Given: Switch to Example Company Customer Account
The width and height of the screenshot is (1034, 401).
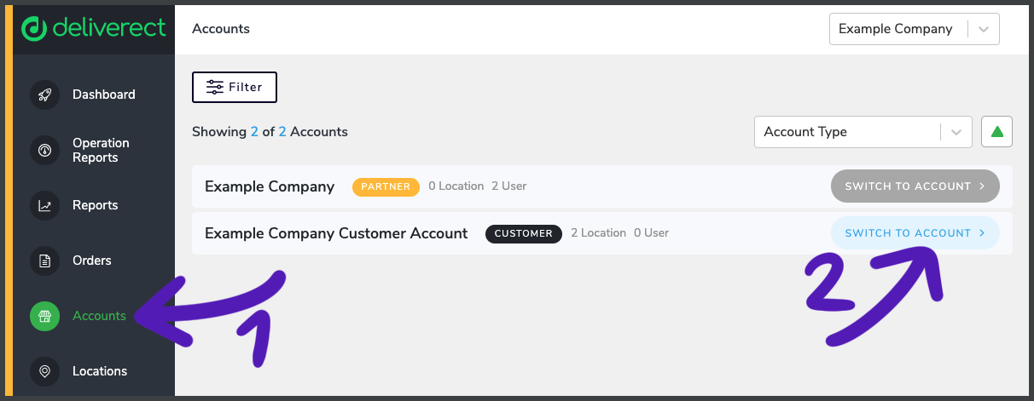Looking at the screenshot, I should point(915,233).
